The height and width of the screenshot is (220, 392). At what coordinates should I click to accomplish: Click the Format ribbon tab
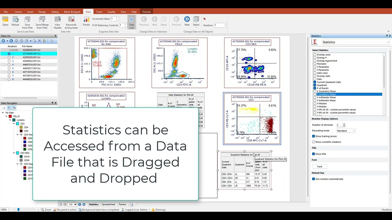[x=146, y=12]
